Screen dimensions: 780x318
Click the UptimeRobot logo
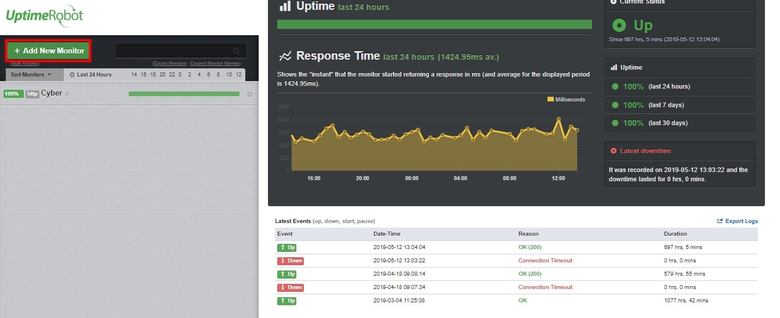pos(44,16)
